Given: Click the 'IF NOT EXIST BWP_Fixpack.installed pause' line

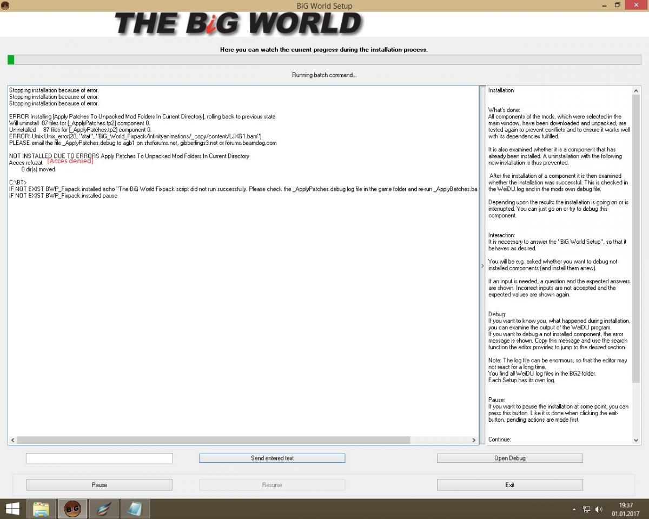Looking at the screenshot, I should click(x=63, y=196).
